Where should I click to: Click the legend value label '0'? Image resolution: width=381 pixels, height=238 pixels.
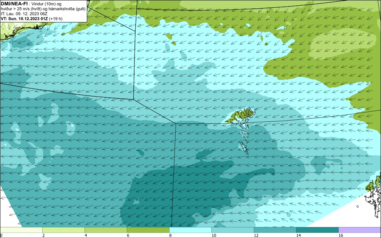(x=1, y=235)
